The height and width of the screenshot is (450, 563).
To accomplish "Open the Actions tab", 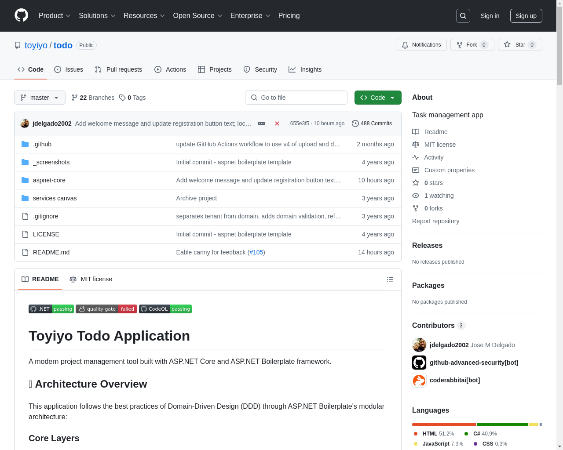I will coord(170,69).
